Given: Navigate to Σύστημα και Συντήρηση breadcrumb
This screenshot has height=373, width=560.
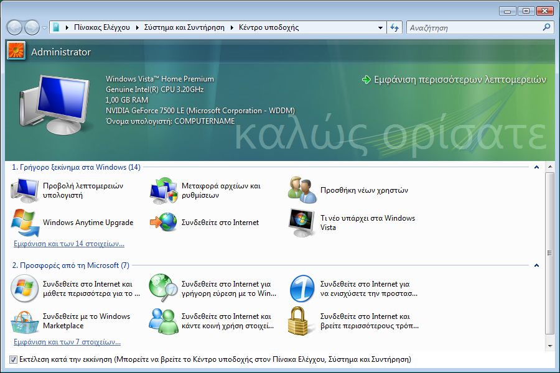Looking at the screenshot, I should pos(184,27).
